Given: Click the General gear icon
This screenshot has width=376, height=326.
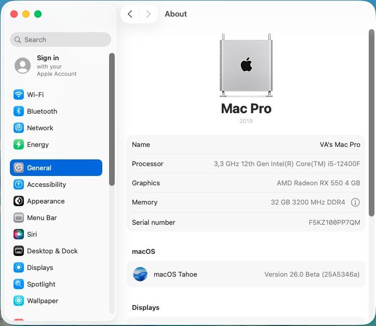Looking at the screenshot, I should [19, 168].
